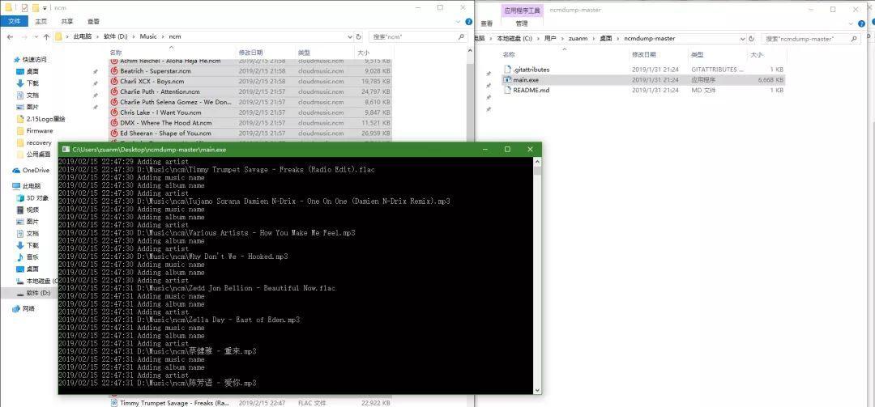Click the main.exe application icon
The image size is (875, 407).
click(x=507, y=80)
